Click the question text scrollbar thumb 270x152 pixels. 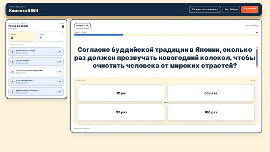(x=257, y=57)
